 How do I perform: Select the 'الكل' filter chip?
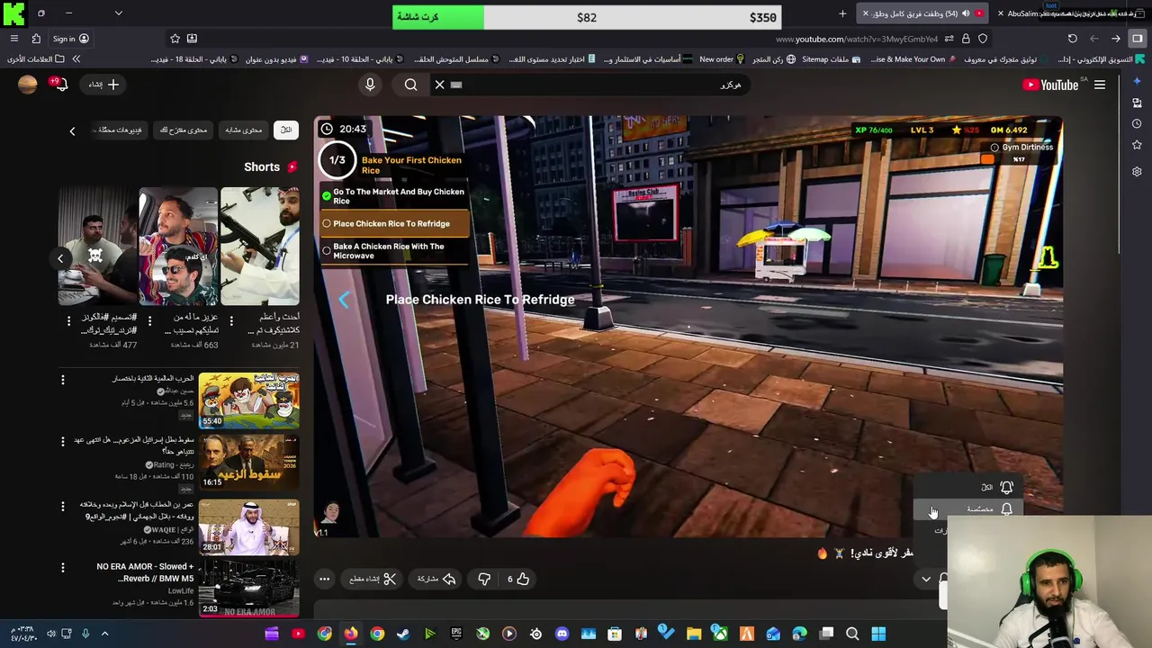click(286, 130)
